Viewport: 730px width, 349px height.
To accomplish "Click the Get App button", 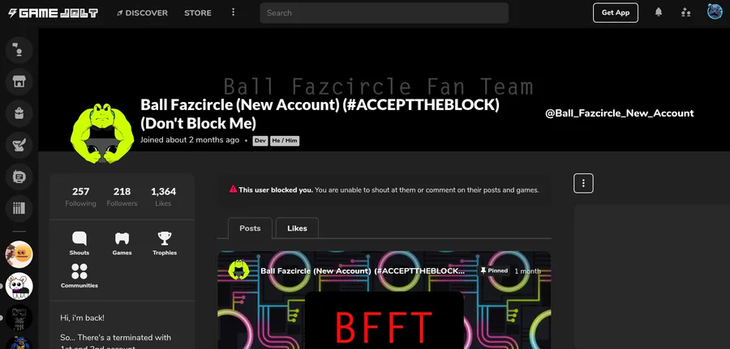I will tap(616, 12).
